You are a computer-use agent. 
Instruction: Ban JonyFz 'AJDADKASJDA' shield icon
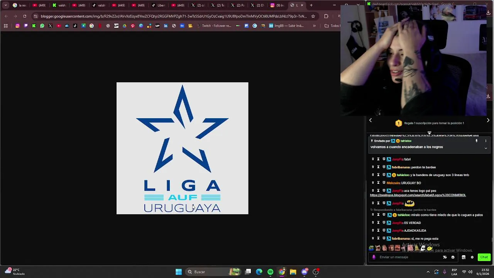coord(384,231)
